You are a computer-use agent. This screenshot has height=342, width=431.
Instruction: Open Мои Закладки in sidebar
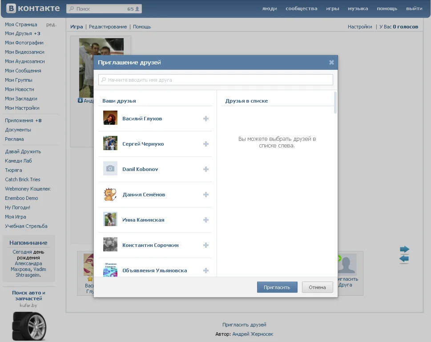(x=21, y=99)
